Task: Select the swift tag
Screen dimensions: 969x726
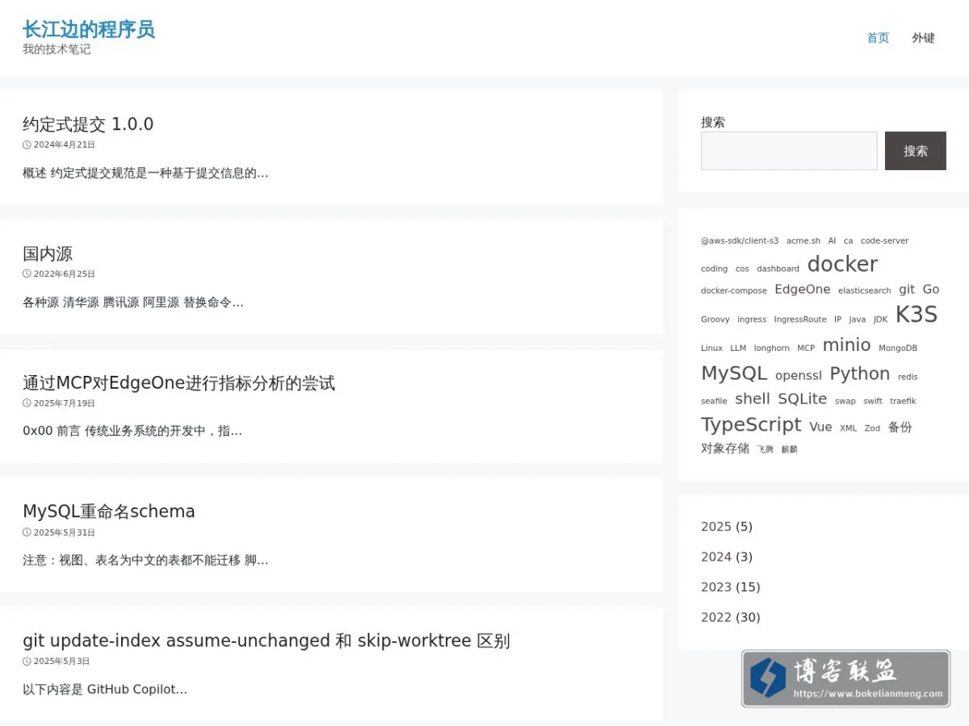Action: pos(873,401)
